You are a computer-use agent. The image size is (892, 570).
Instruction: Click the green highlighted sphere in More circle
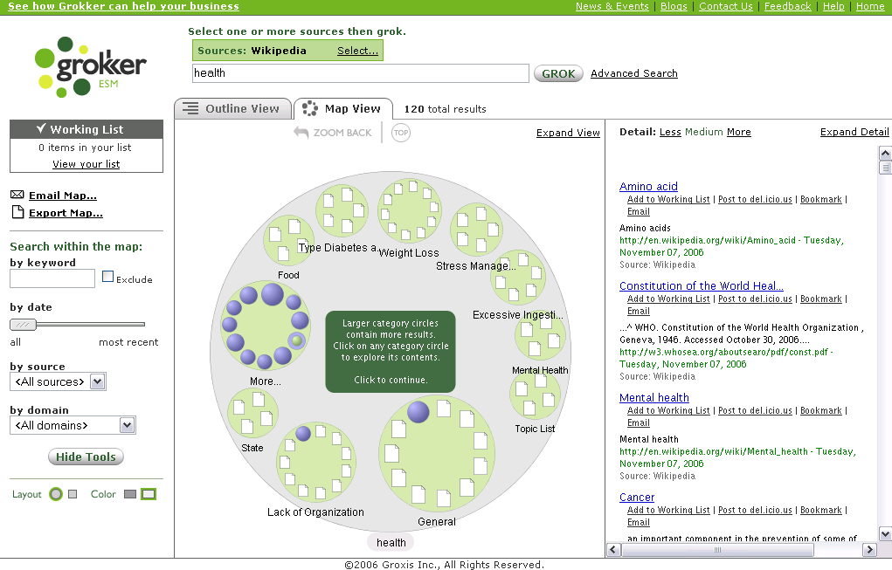click(296, 340)
